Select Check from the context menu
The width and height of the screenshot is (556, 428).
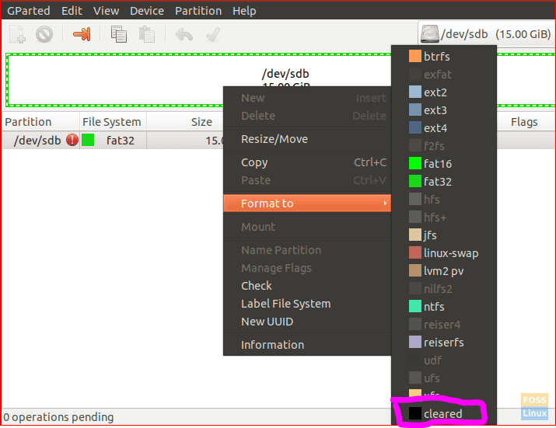click(x=307, y=286)
